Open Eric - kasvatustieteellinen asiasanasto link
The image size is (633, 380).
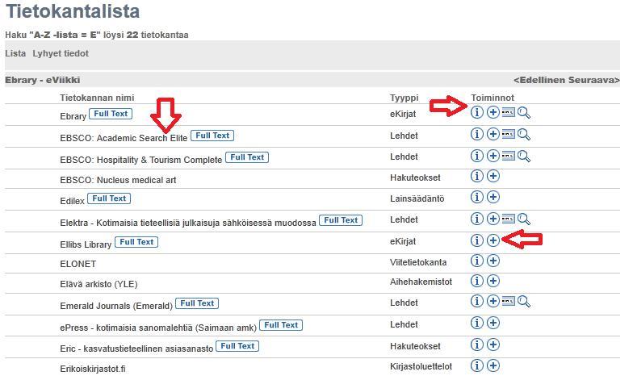tap(136, 349)
